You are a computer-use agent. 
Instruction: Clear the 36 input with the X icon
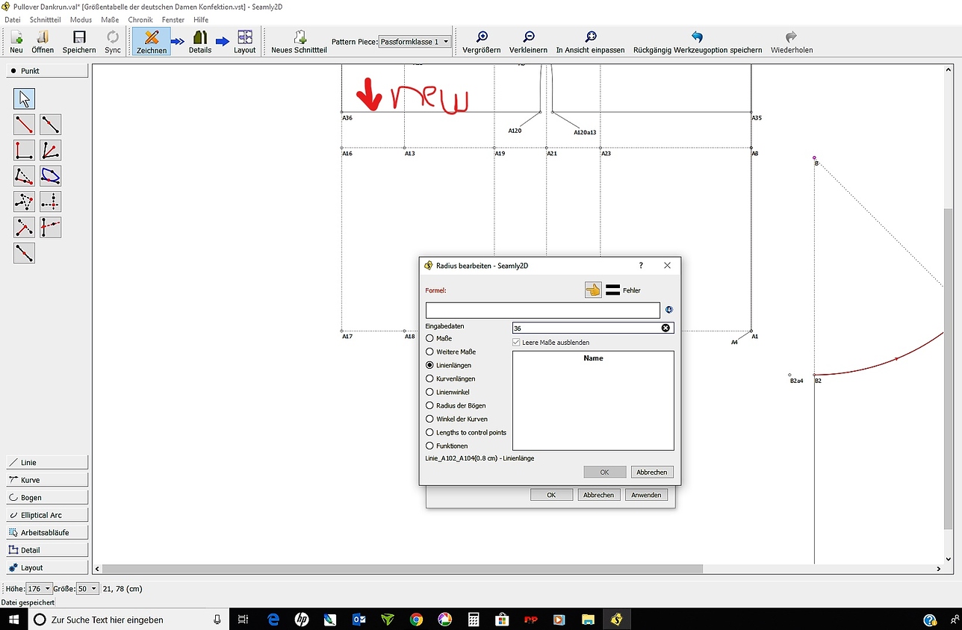coord(665,327)
